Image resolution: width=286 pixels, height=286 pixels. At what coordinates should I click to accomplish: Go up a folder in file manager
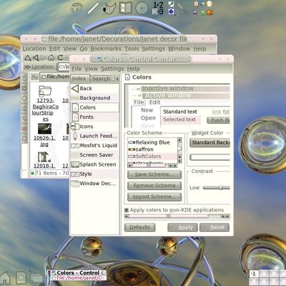coord(28,58)
